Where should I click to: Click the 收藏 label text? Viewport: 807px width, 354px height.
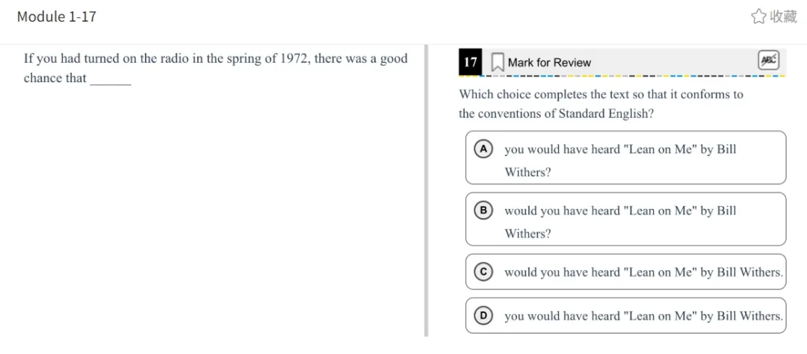pos(783,16)
